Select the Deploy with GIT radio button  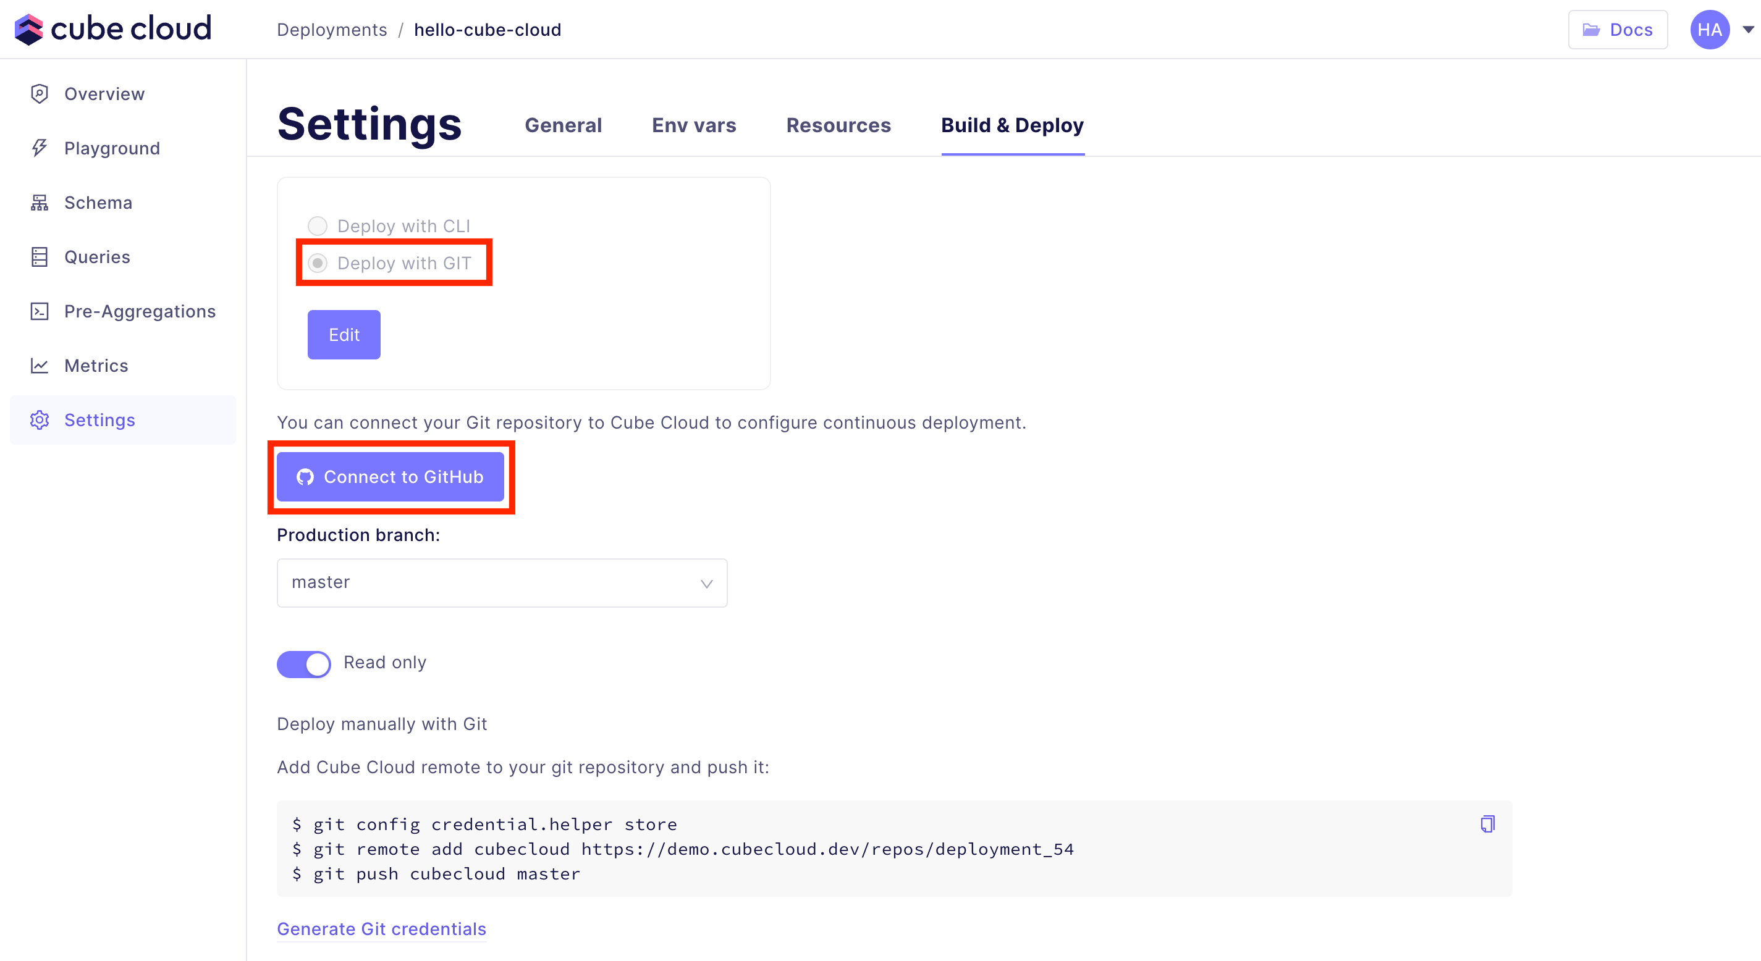[317, 263]
